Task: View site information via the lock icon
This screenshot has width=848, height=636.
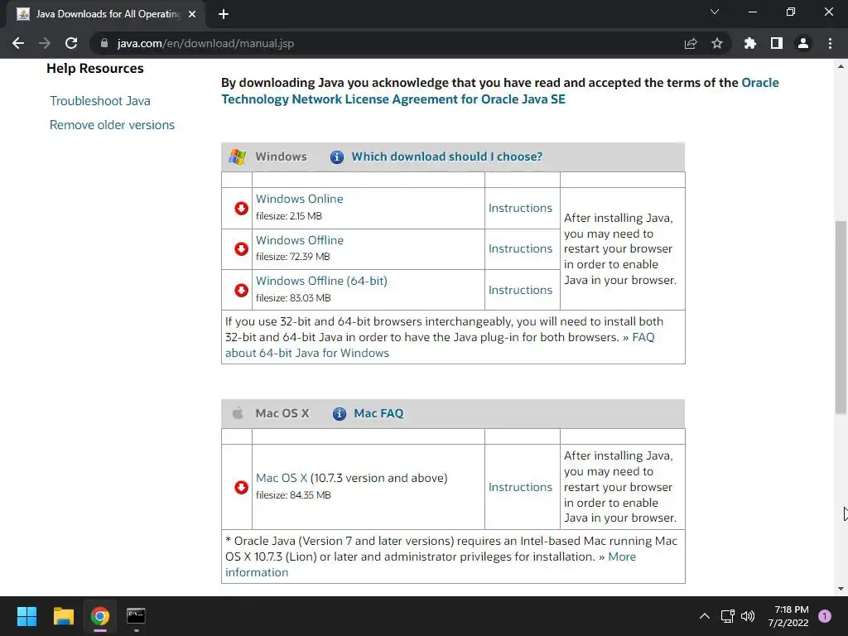Action: pyautogui.click(x=104, y=43)
